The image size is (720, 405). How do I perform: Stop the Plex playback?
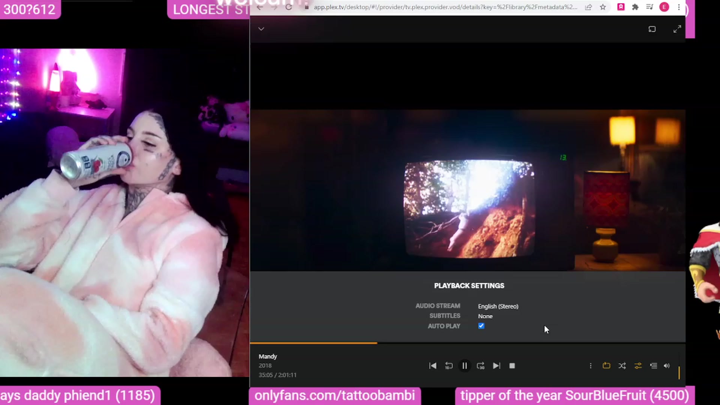point(512,366)
